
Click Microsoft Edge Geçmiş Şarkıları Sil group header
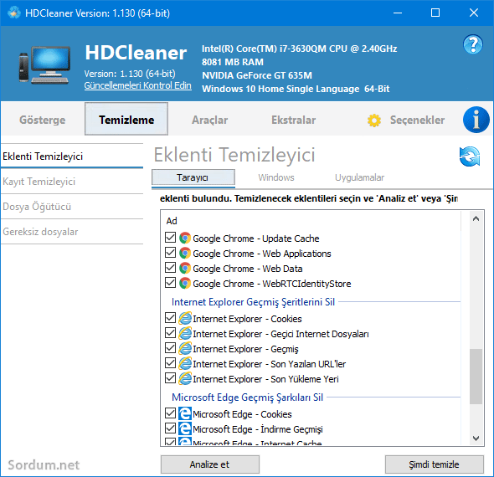[247, 397]
